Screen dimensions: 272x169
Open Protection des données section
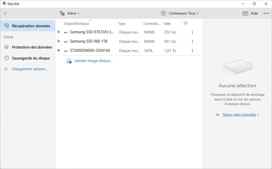28,47
